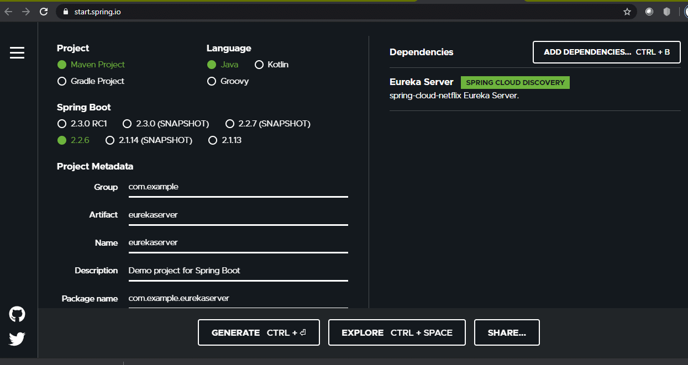Select Kotlin as the language

[259, 65]
